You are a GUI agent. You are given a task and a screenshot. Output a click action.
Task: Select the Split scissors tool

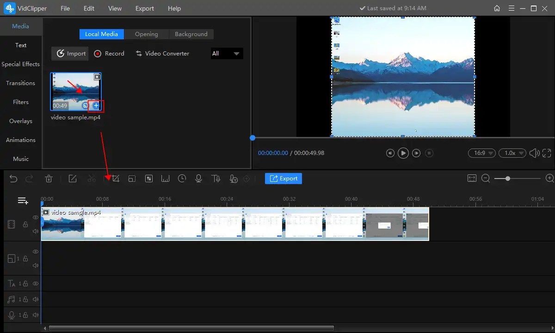(92, 179)
